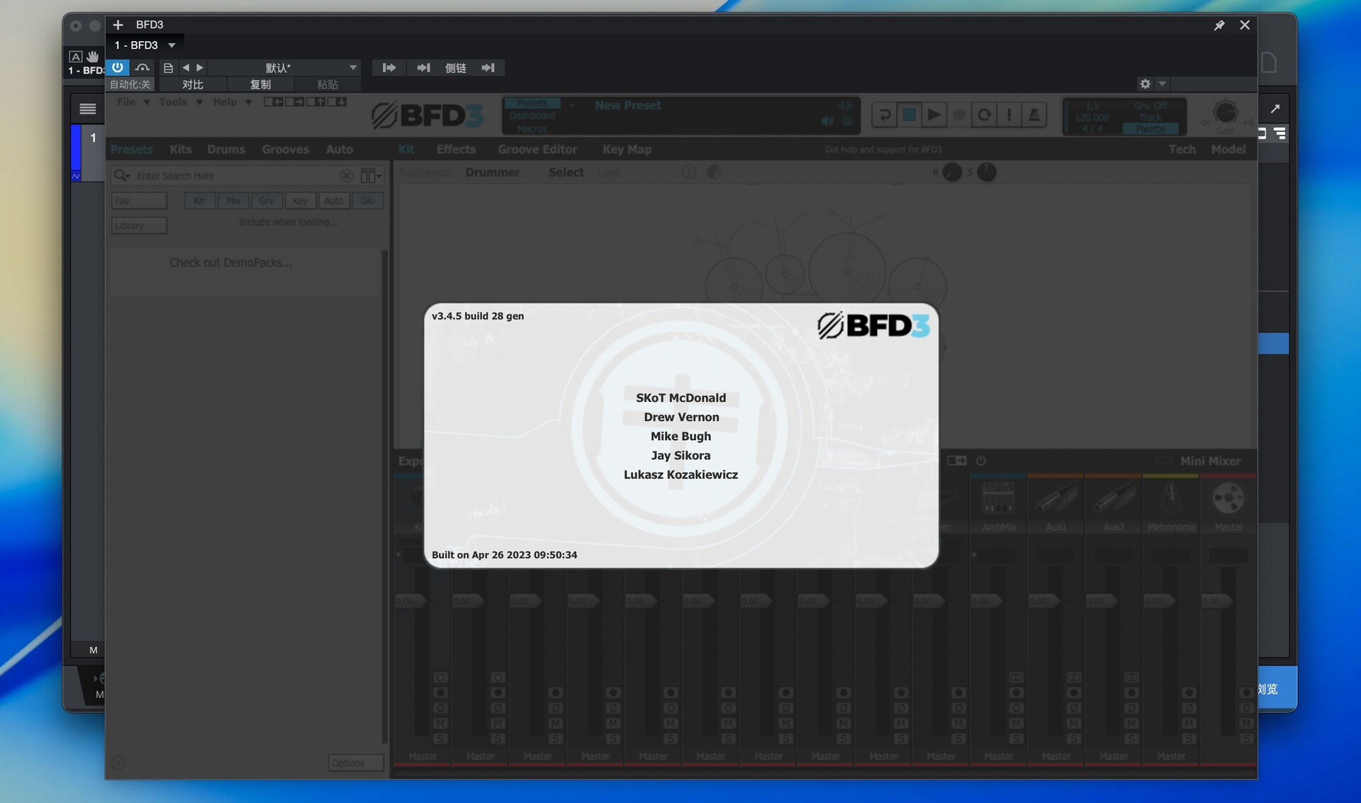Switch to the Drums browser tab

click(226, 150)
